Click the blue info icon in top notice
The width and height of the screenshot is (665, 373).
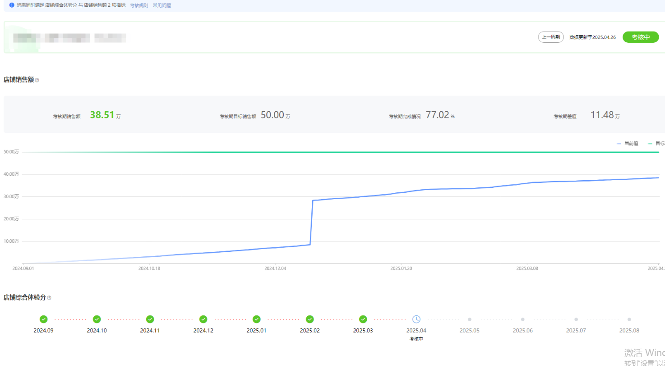12,5
